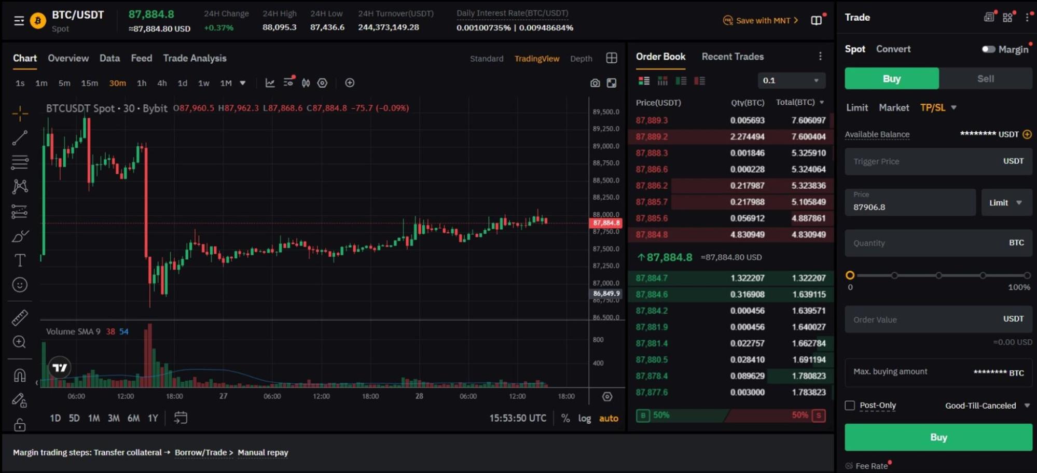Select the trend line drawing tool
This screenshot has width=1037, height=473.
click(x=20, y=138)
